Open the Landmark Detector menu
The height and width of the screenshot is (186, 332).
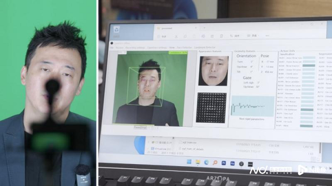point(205,47)
